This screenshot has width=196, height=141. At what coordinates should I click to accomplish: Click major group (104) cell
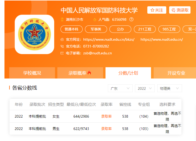[x=144, y=116]
